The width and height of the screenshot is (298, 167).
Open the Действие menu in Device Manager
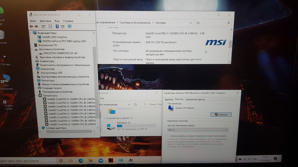(x=45, y=21)
